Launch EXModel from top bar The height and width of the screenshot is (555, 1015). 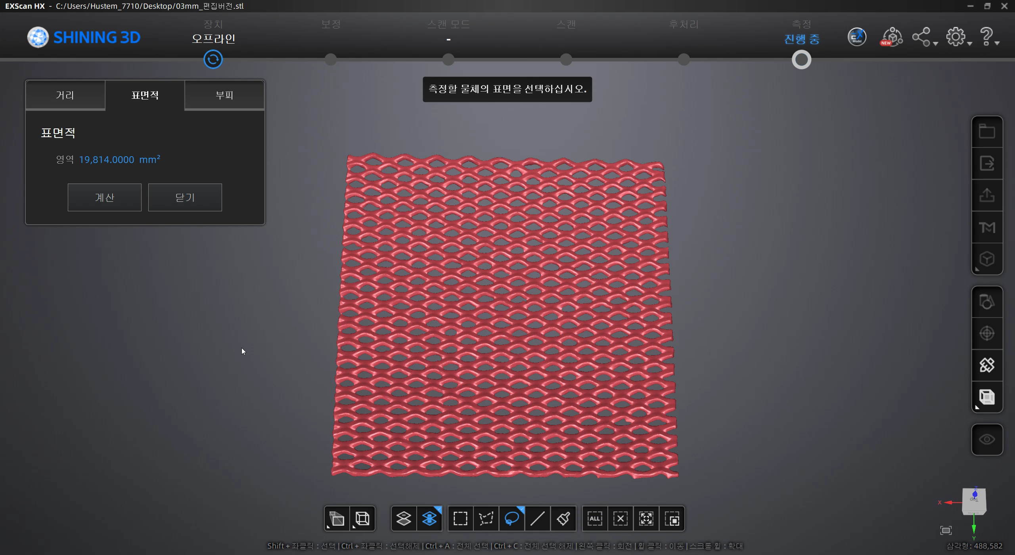coord(857,37)
